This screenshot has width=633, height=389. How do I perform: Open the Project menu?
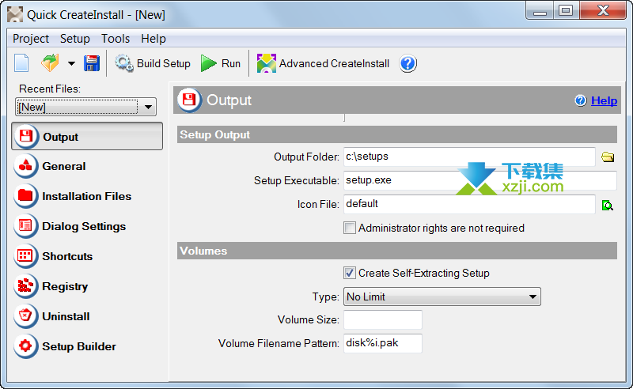[31, 39]
